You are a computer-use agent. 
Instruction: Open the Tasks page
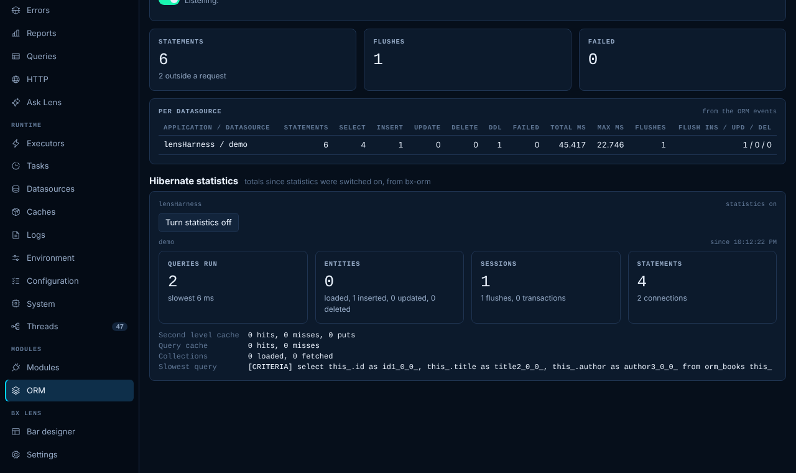[x=69, y=166]
